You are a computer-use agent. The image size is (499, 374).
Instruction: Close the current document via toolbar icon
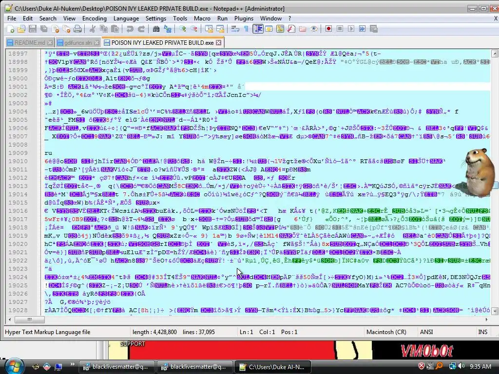56,29
